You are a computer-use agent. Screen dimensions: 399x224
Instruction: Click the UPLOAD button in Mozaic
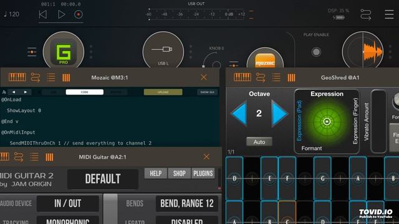pos(163,92)
